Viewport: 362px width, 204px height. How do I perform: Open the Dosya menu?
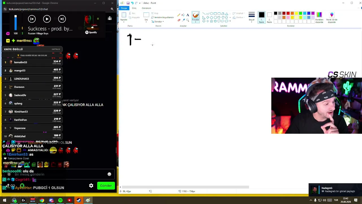[x=124, y=8]
